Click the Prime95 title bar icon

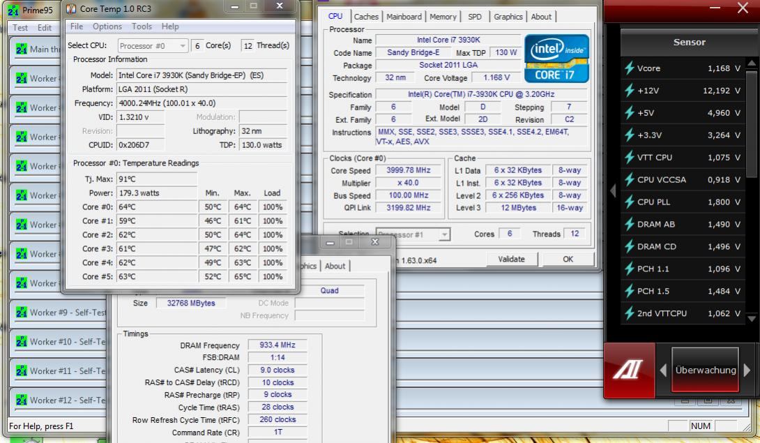pos(13,10)
